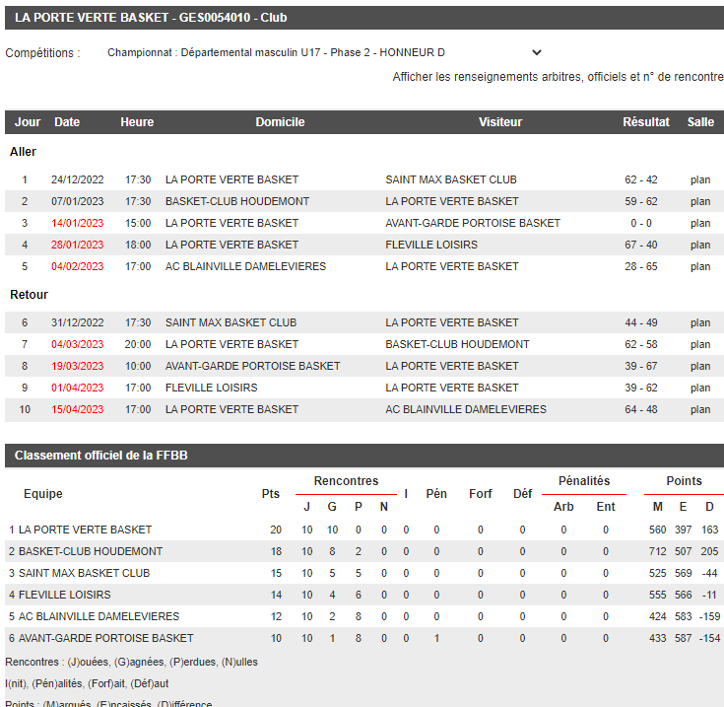Open 'plan' link for match dated 15/04/2023
Image resolution: width=724 pixels, height=707 pixels.
[x=700, y=410]
